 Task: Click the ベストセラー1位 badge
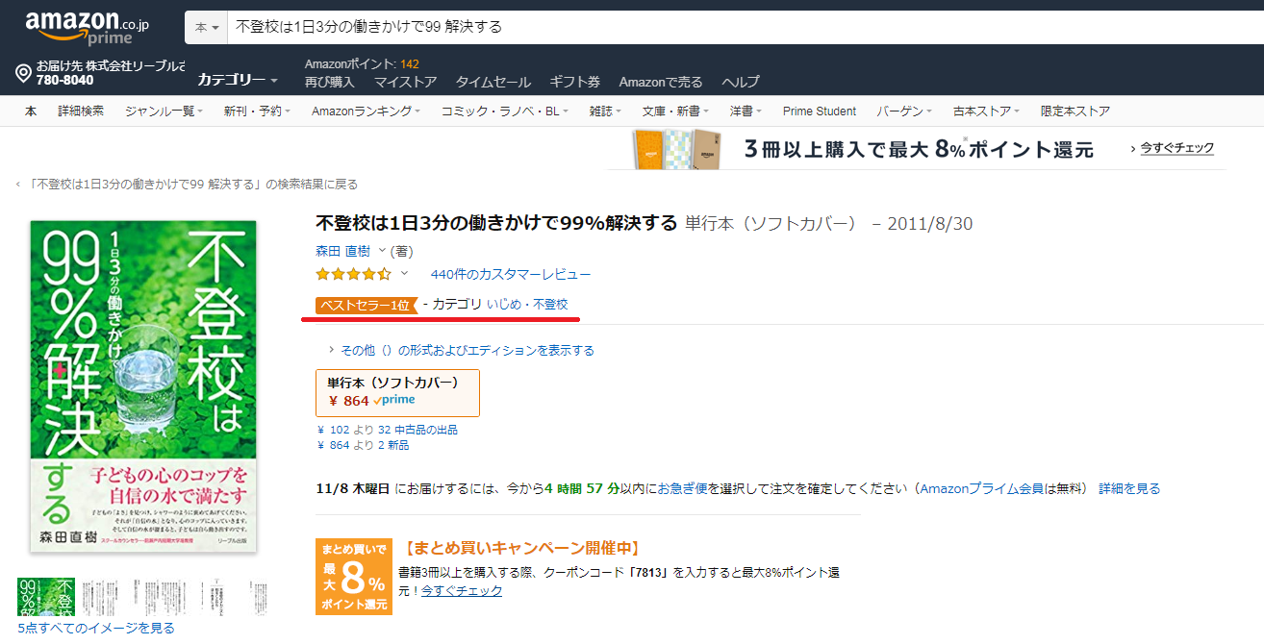[365, 305]
